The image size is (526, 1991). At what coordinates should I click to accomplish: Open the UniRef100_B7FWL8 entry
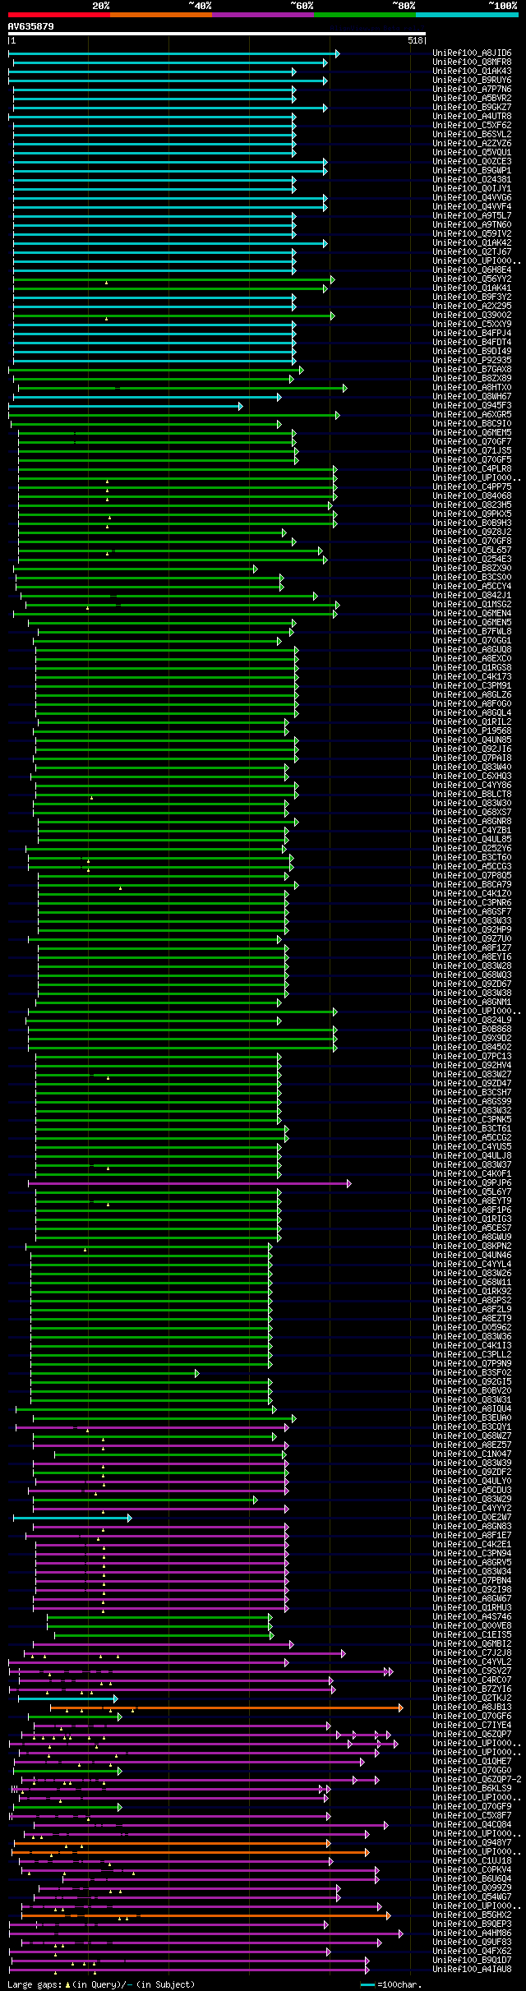(472, 632)
